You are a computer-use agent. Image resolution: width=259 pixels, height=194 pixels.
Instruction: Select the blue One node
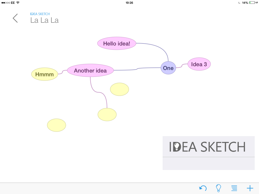click(168, 68)
